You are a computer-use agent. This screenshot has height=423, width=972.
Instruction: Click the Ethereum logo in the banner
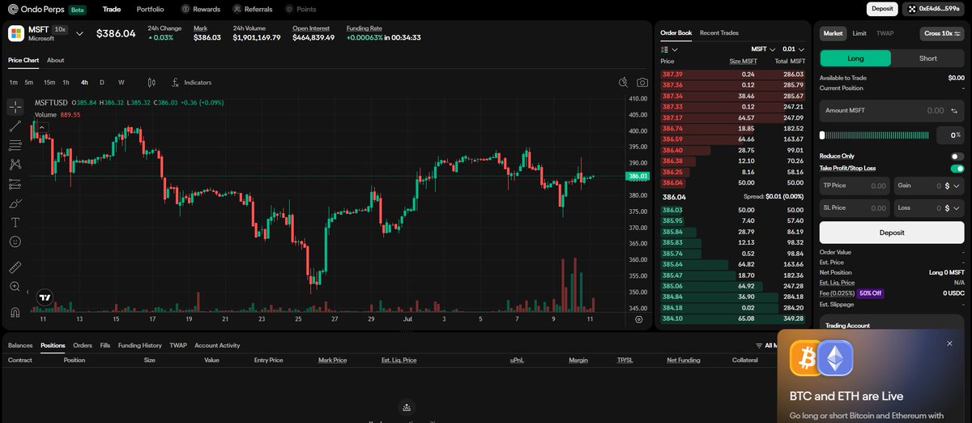point(835,357)
